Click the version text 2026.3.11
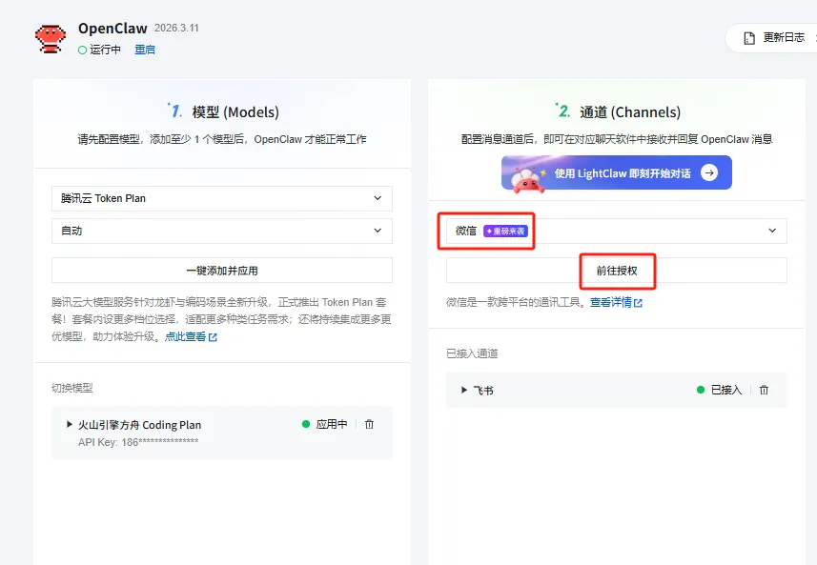Image resolution: width=817 pixels, height=565 pixels. [176, 29]
